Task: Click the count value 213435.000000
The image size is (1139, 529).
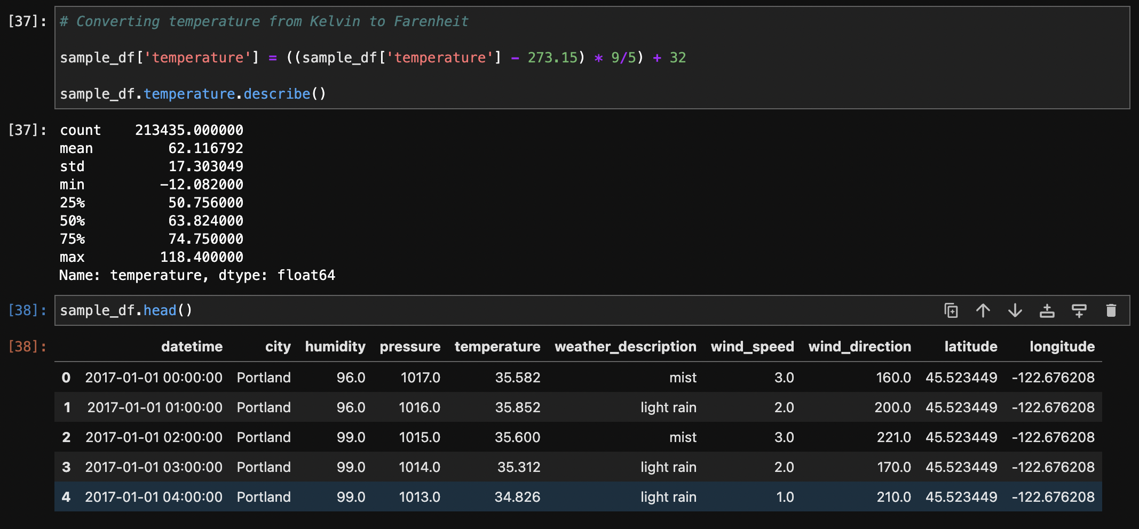Action: tap(189, 130)
